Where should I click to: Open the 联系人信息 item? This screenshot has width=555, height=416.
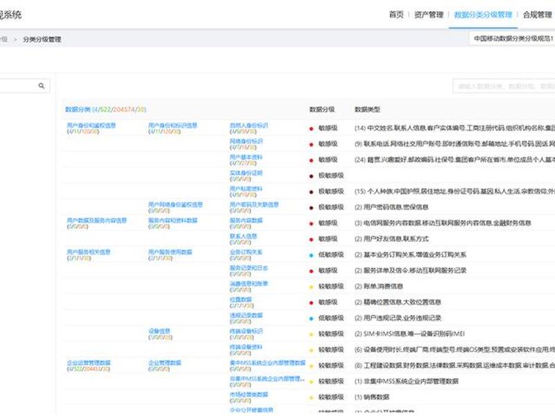[244, 236]
